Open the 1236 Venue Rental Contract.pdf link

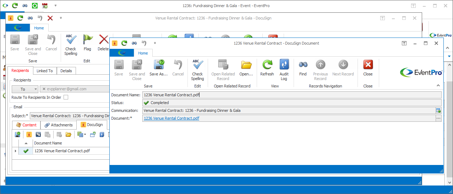point(171,118)
